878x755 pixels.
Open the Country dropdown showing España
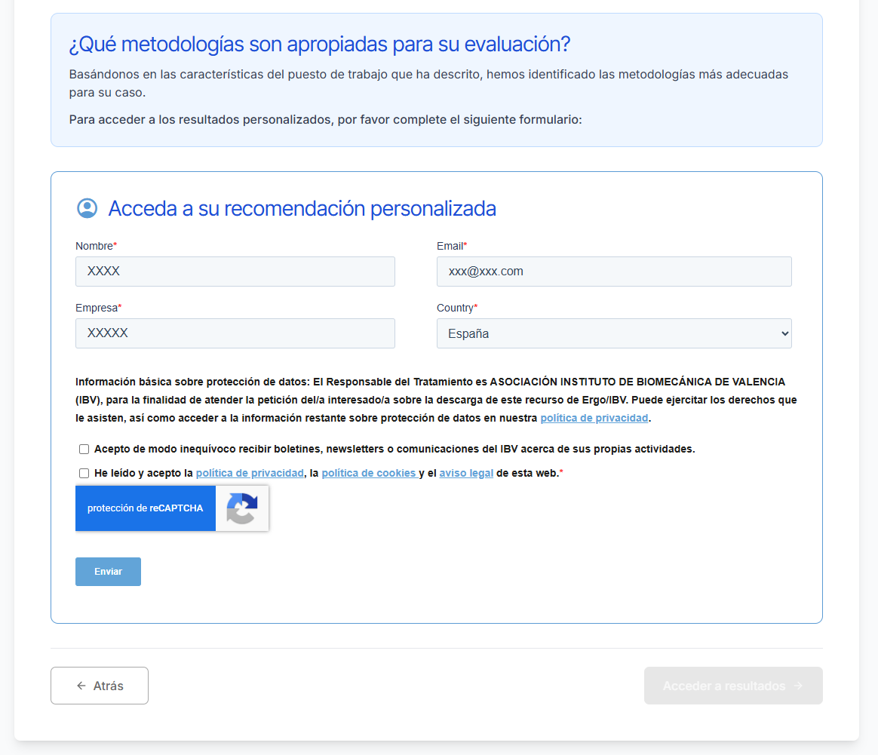tap(614, 333)
